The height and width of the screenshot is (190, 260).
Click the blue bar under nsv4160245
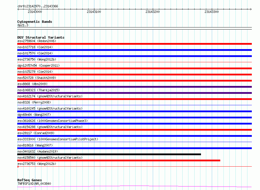(x=134, y=111)
